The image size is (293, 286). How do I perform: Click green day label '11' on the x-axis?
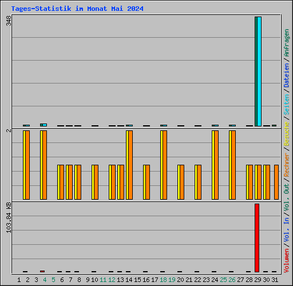[x=103, y=280]
